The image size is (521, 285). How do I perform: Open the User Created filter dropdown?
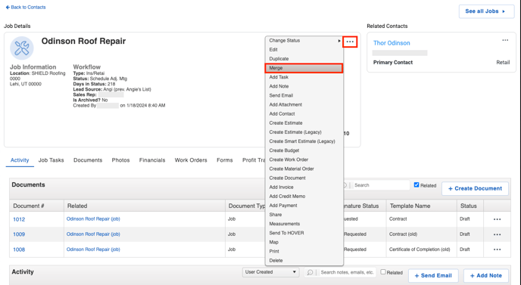point(270,272)
